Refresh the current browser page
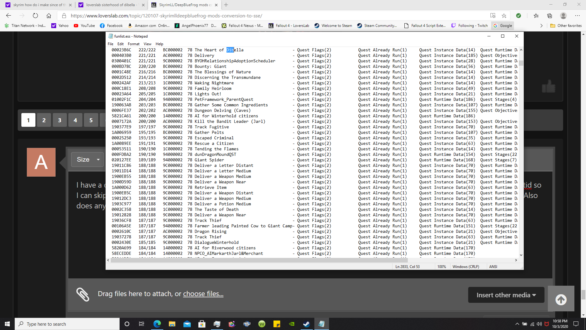 point(35,16)
